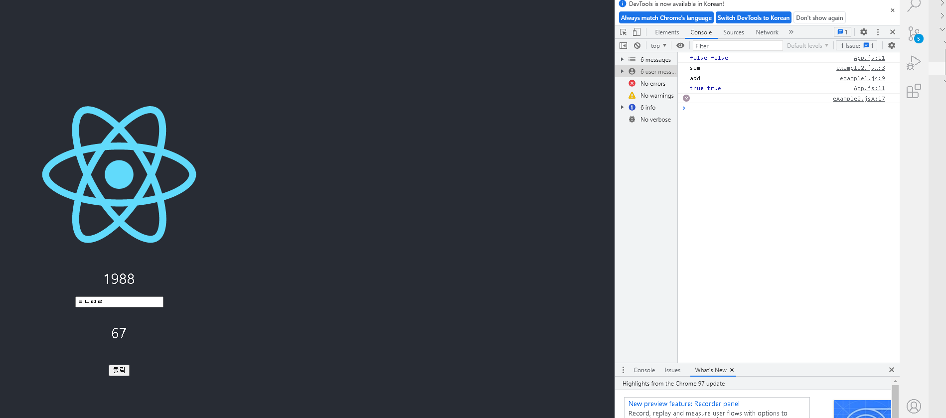Open the Run and Debug icon
946x418 pixels.
pos(914,63)
